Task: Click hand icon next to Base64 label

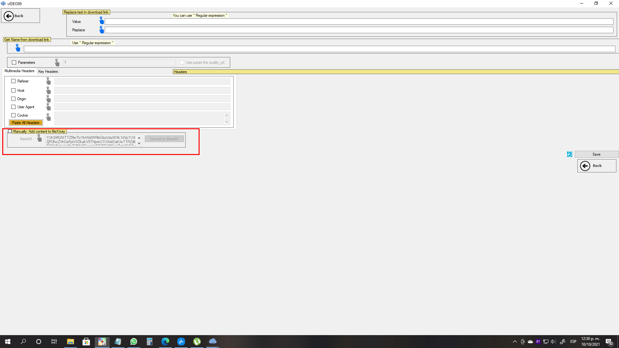Action: pyautogui.click(x=39, y=139)
